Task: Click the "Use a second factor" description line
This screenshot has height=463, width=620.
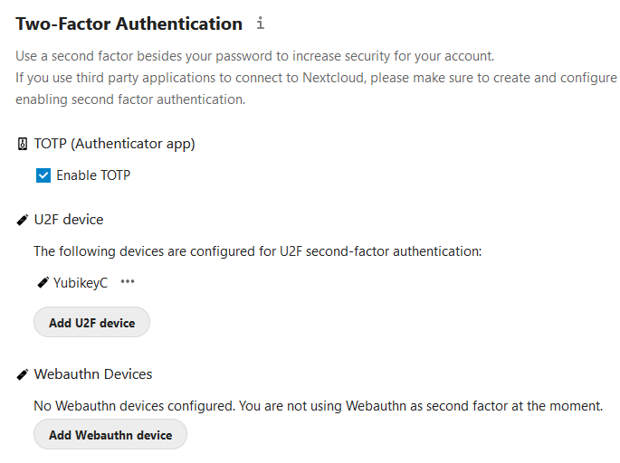Action: coord(254,56)
